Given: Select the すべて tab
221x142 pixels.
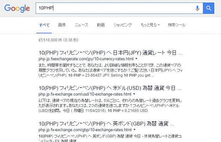Looking at the screenshot, I should coord(44,25).
